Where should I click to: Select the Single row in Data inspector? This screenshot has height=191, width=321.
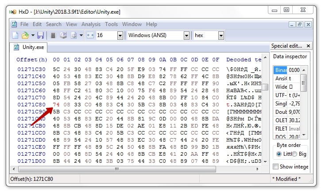(286, 104)
